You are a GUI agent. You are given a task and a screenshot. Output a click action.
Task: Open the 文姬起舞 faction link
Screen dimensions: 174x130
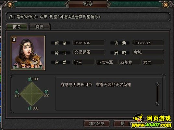click(x=82, y=52)
